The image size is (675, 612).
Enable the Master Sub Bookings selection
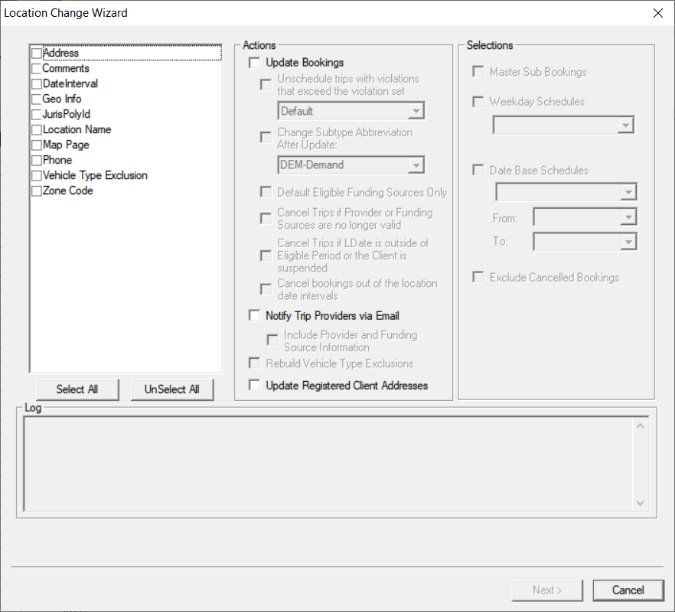point(478,71)
